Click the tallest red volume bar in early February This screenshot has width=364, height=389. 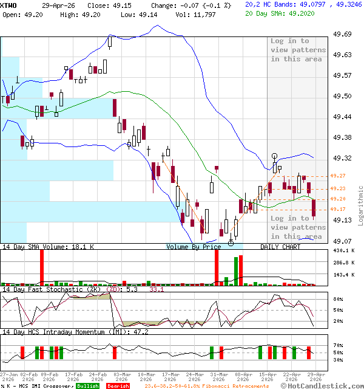42,267
